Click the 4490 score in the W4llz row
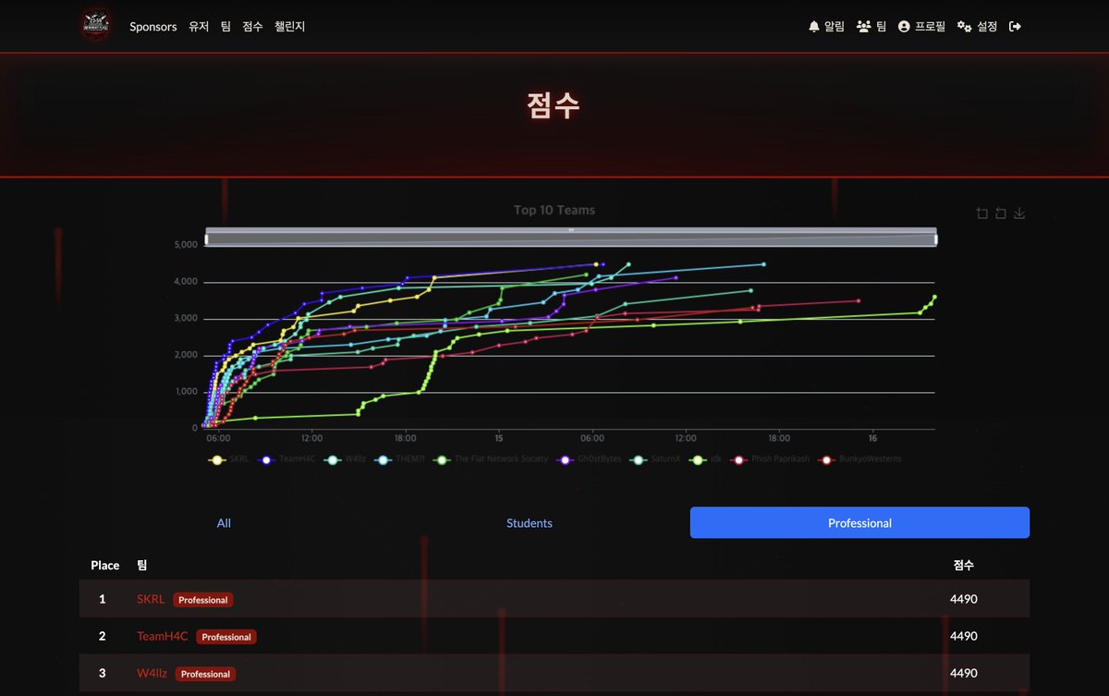 (964, 673)
